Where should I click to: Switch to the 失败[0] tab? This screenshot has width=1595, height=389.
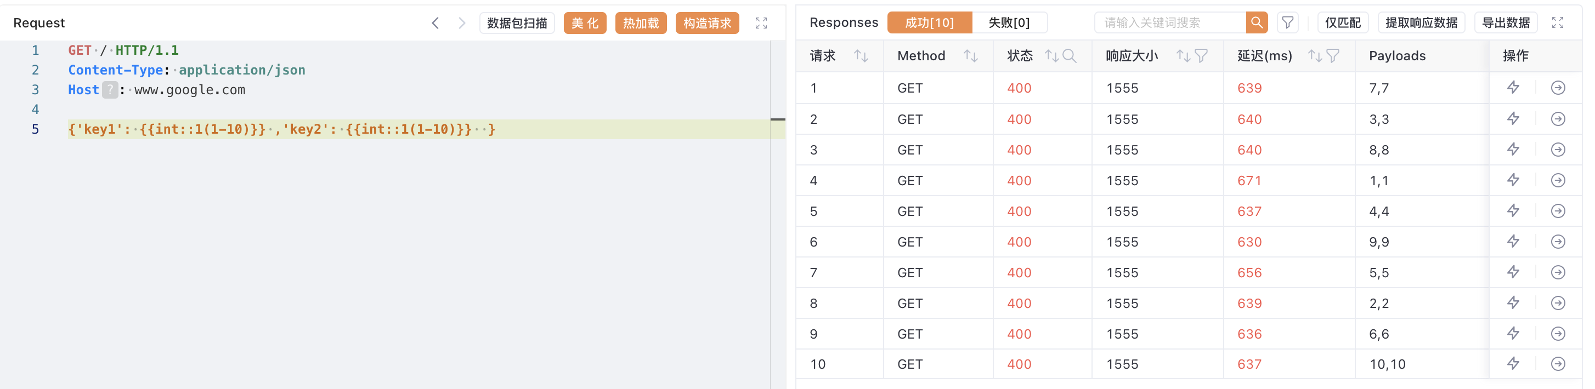[x=1009, y=23]
